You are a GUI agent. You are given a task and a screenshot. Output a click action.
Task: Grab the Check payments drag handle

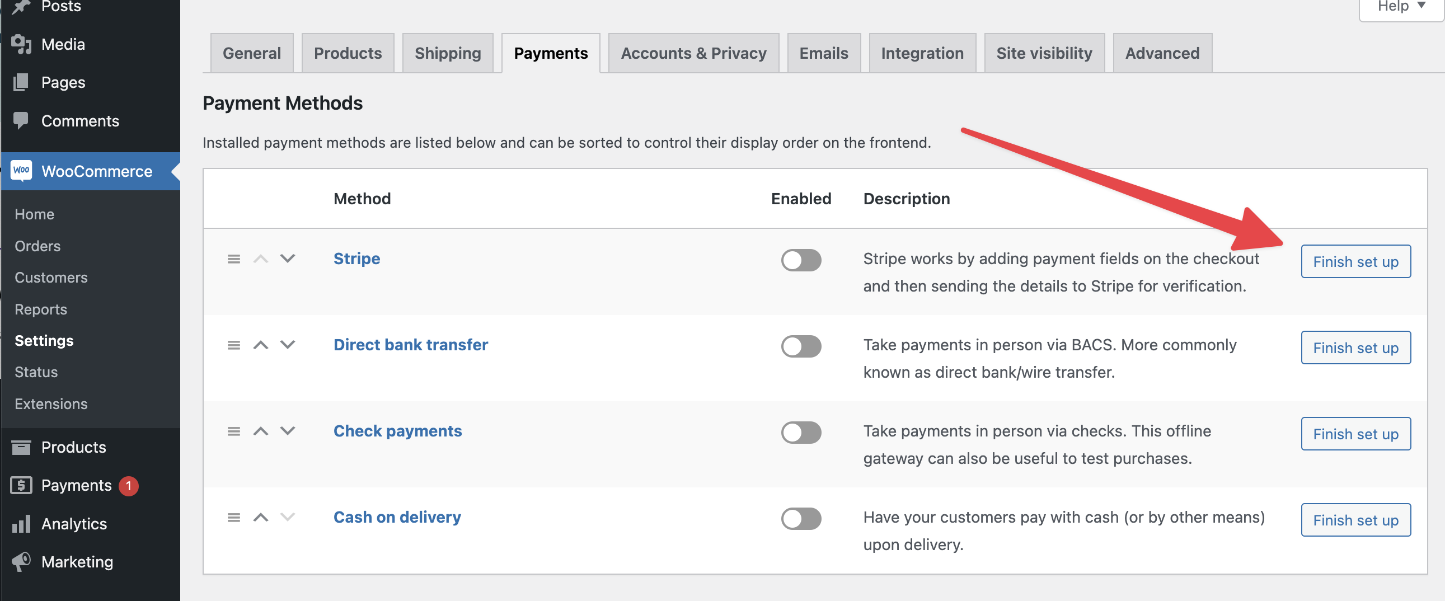pos(234,431)
